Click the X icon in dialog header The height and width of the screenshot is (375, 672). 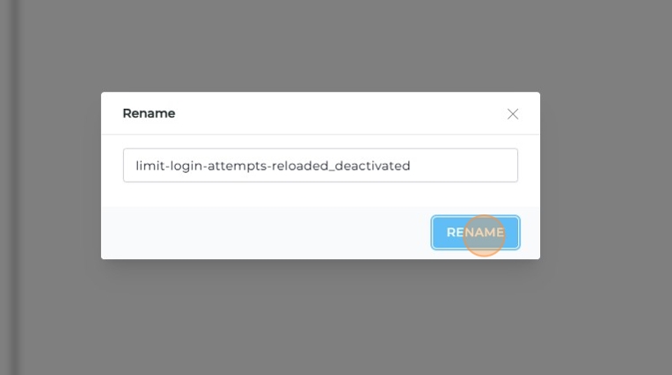513,114
